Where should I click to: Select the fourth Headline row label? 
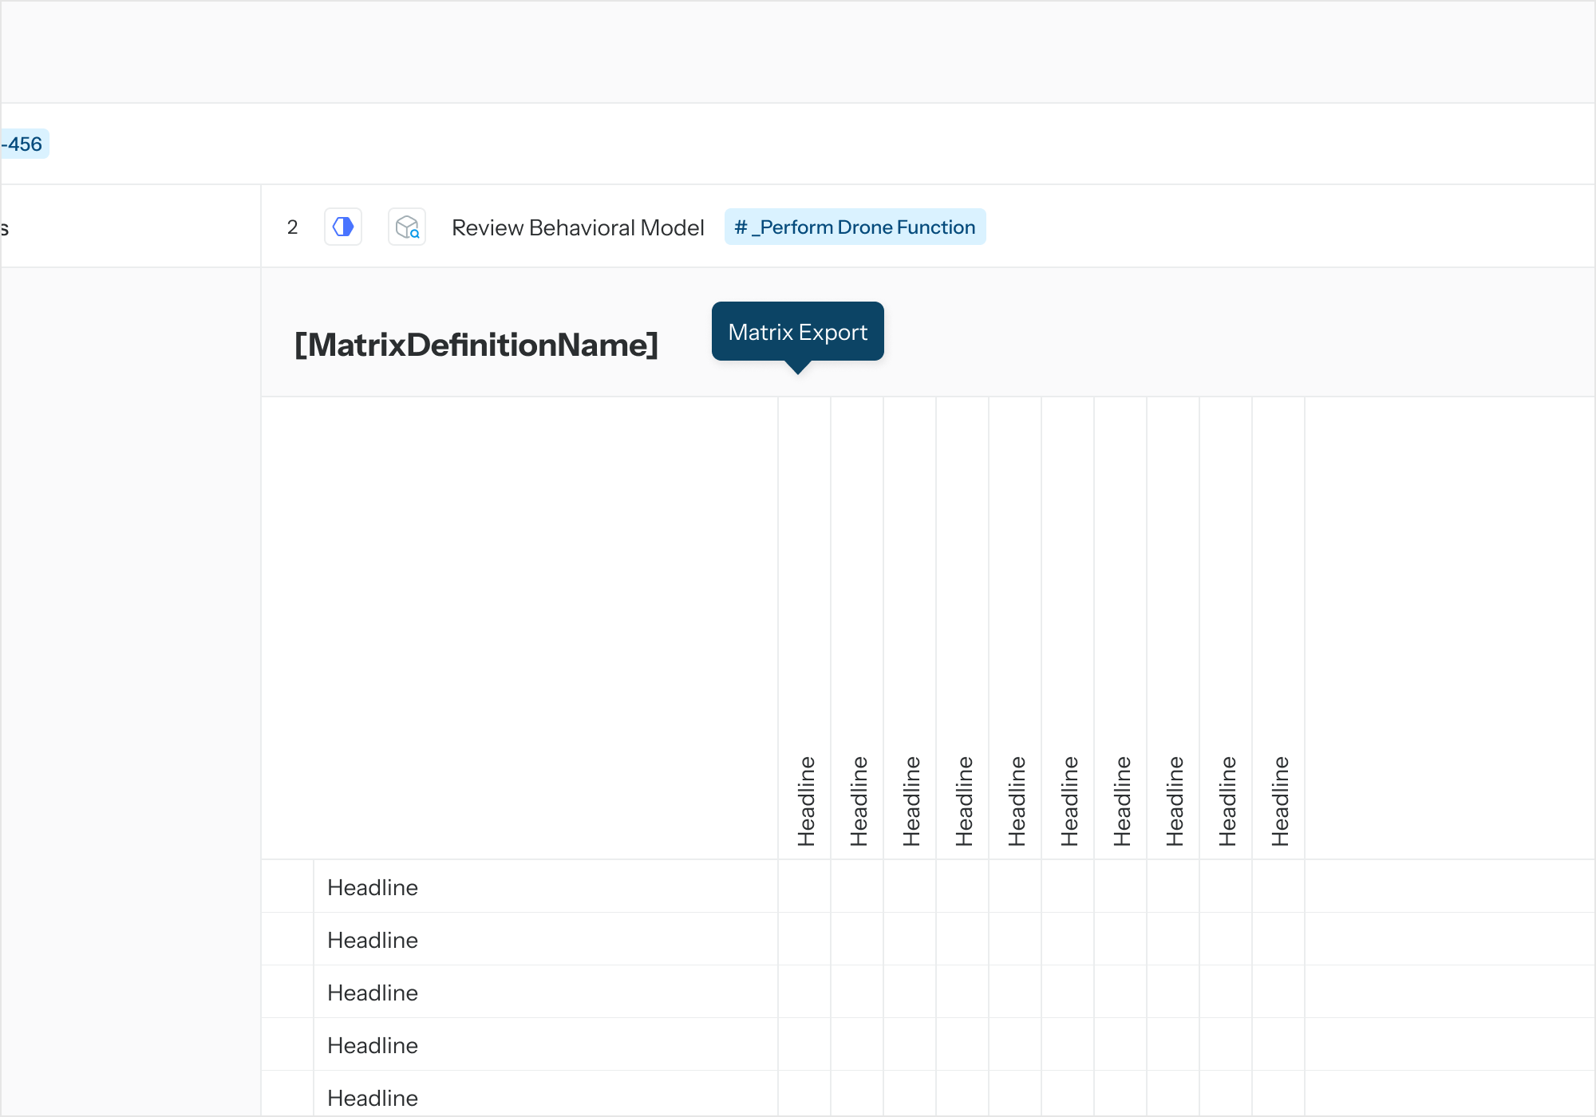(373, 1045)
